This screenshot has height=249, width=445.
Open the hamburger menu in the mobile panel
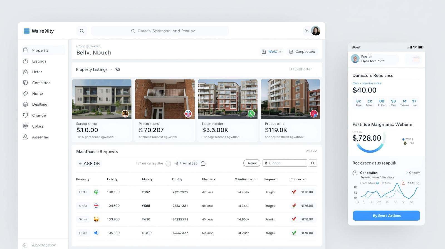(416, 59)
